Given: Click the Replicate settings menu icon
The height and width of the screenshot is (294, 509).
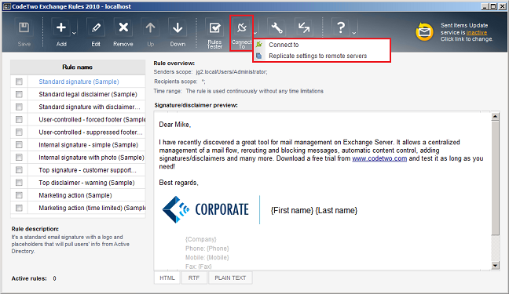Looking at the screenshot, I should click(258, 56).
